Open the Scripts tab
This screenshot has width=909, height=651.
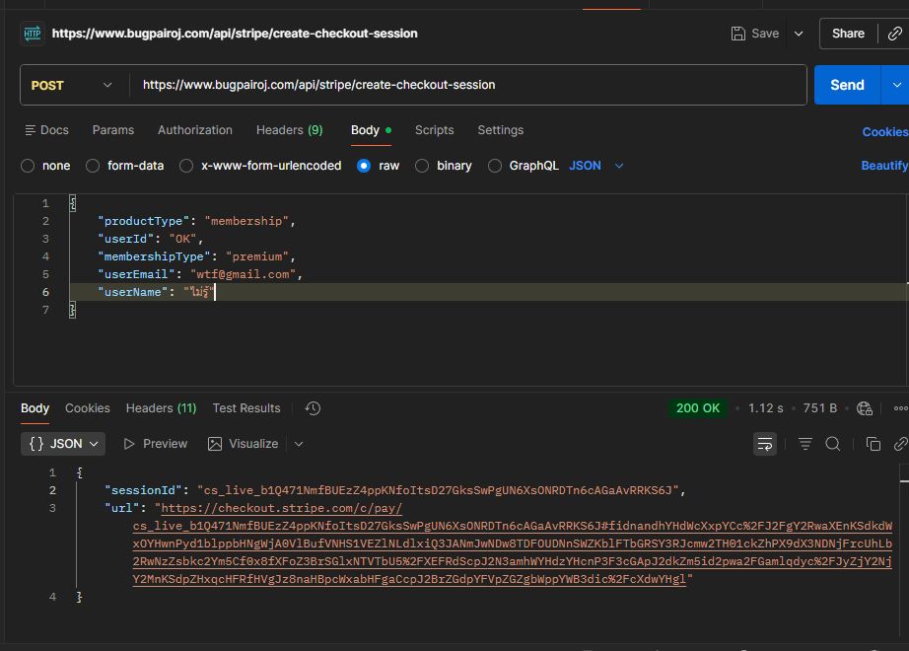coord(434,130)
